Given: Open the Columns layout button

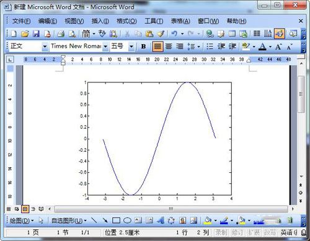Looking at the screenshot, I should [x=257, y=33].
